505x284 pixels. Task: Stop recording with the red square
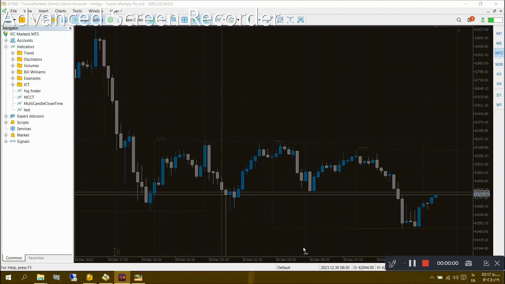click(x=425, y=263)
